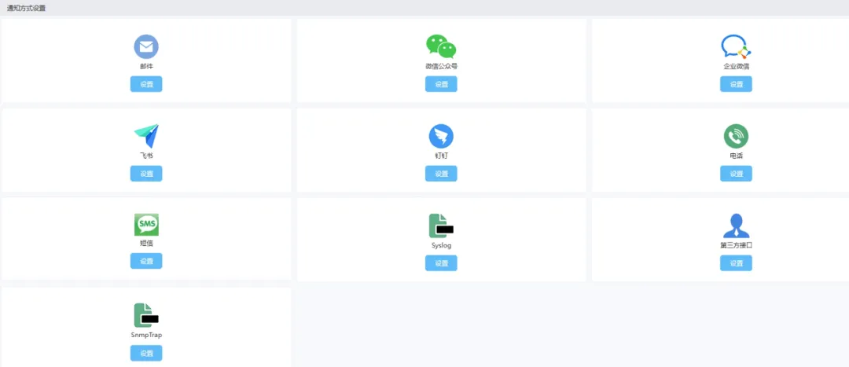This screenshot has height=367, width=849.
Task: Click the third-party interface person icon
Action: click(736, 226)
